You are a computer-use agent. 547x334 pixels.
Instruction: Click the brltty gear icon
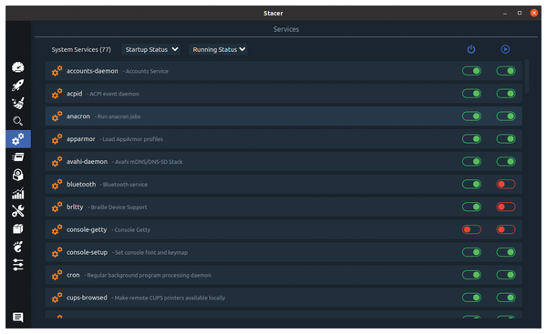pos(57,207)
